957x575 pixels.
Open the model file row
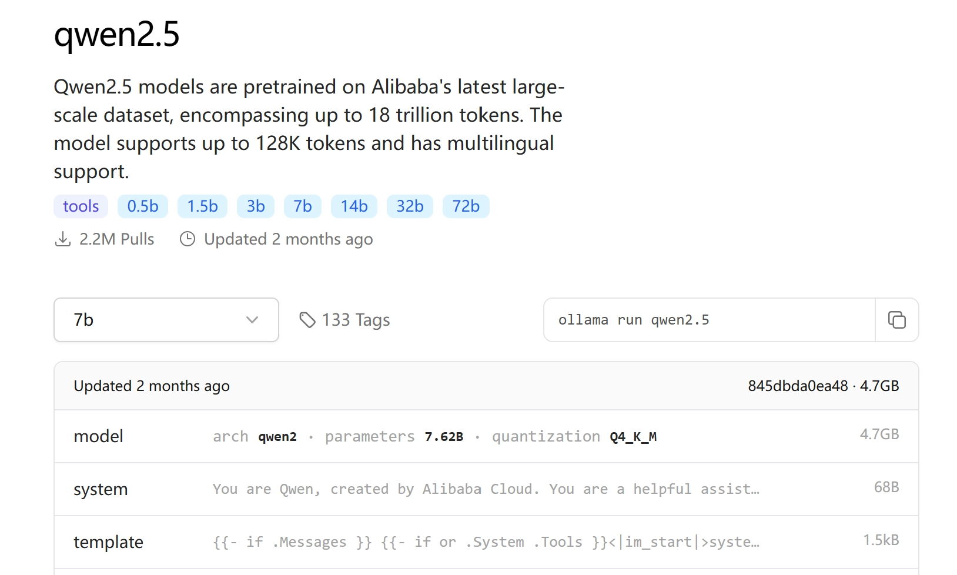[486, 436]
